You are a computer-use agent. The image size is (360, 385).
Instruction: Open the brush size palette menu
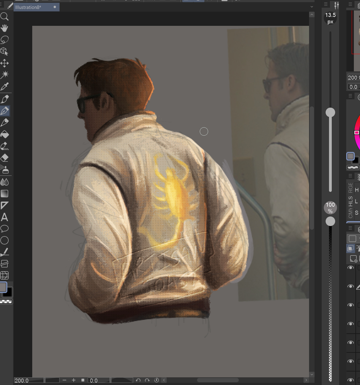point(326,4)
